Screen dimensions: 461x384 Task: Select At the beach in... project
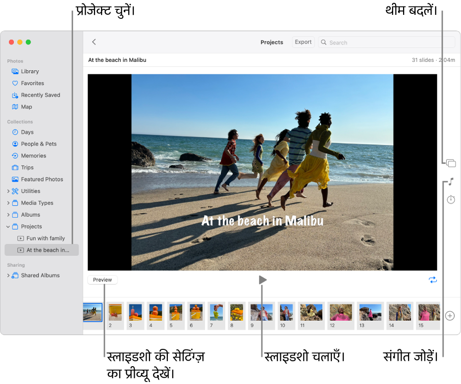point(42,250)
